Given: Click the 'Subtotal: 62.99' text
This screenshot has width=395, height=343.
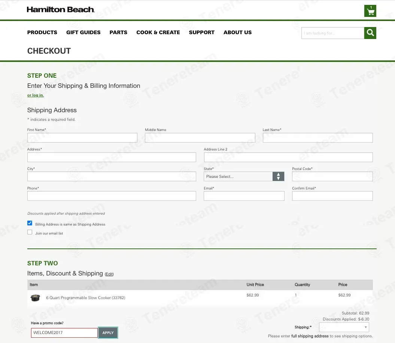Looking at the screenshot, I should pyautogui.click(x=355, y=313).
